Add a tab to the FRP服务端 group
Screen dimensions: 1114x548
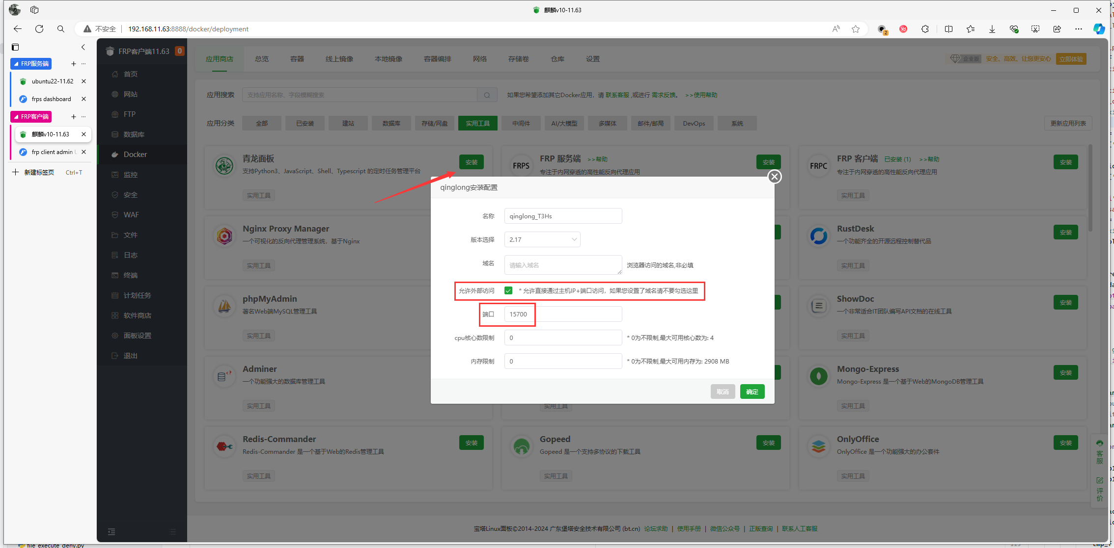pos(74,64)
